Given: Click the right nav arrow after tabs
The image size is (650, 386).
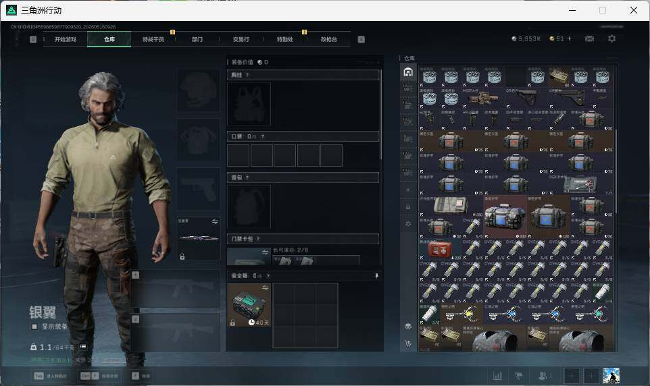Looking at the screenshot, I should coord(361,39).
